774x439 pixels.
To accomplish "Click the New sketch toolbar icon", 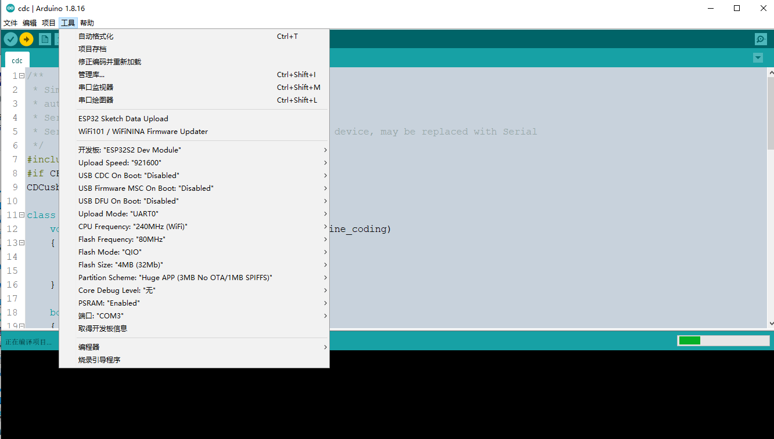I will [x=45, y=39].
